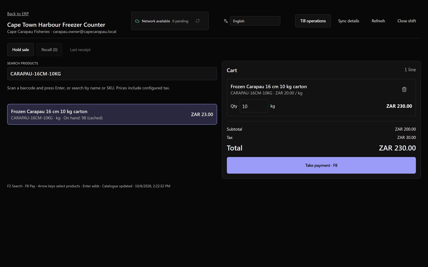Click the sync refresh icon beside pending count

[198, 21]
